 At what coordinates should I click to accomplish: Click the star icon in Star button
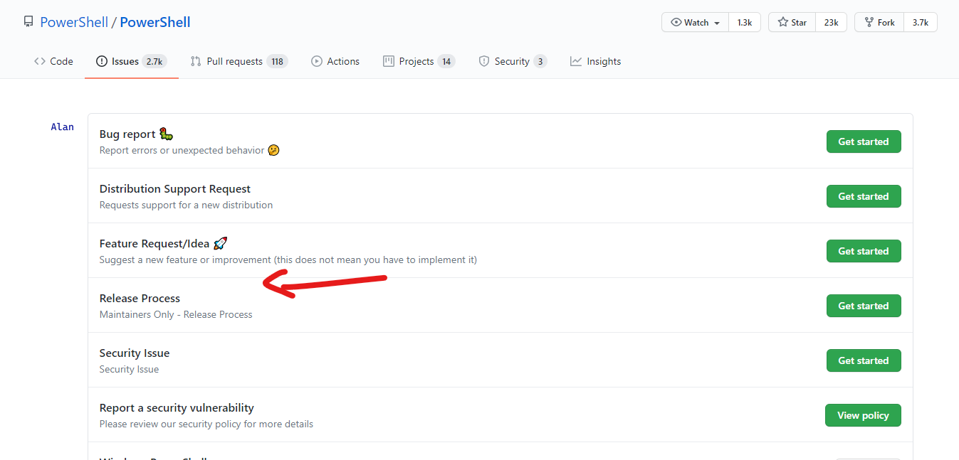782,23
